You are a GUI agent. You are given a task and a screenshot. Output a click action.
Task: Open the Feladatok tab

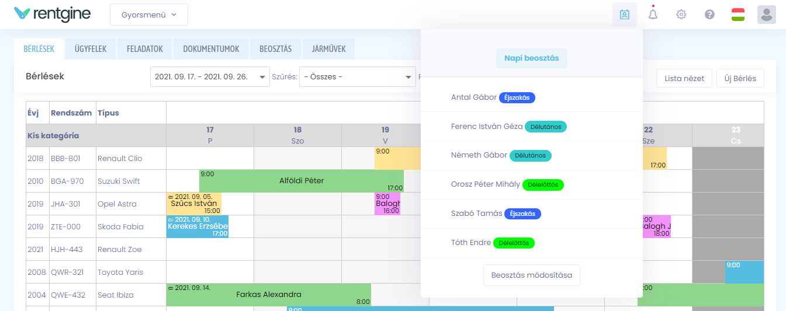[144, 49]
